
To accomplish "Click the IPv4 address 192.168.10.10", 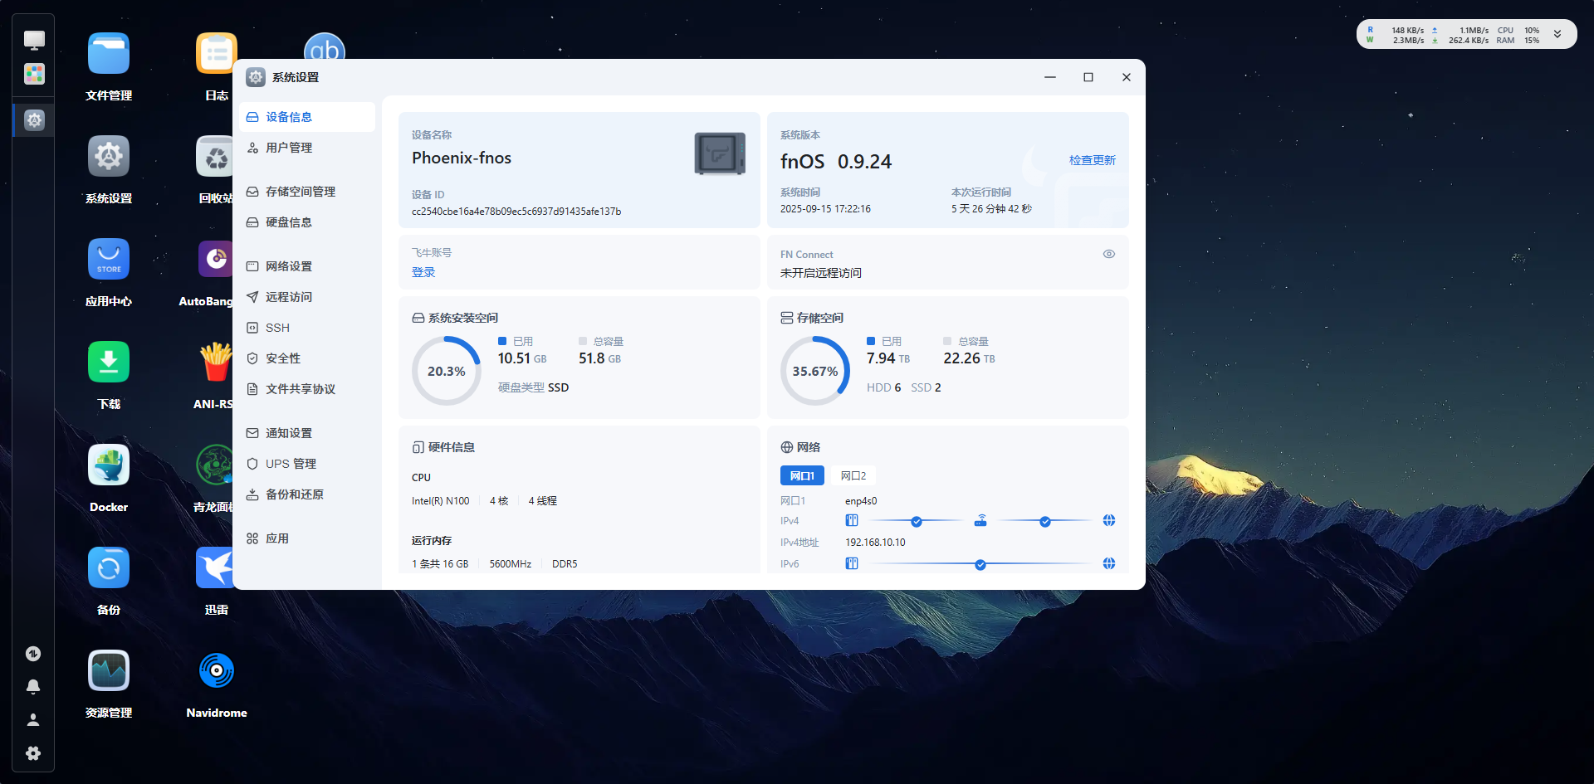I will [875, 543].
